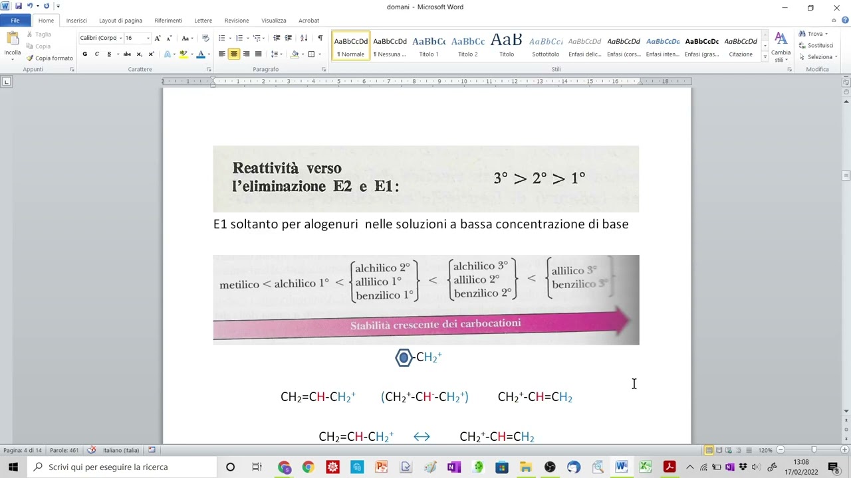Click Italiano (Italia) language in status bar
Viewport: 851px width, 478px height.
pyautogui.click(x=121, y=450)
